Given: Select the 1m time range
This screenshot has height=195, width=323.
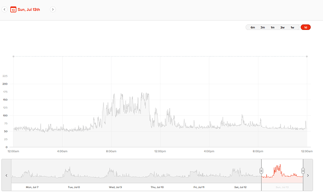Looking at the screenshot, I should pos(272,28).
